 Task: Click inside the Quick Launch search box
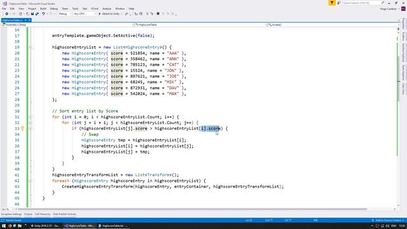tap(362, 3)
